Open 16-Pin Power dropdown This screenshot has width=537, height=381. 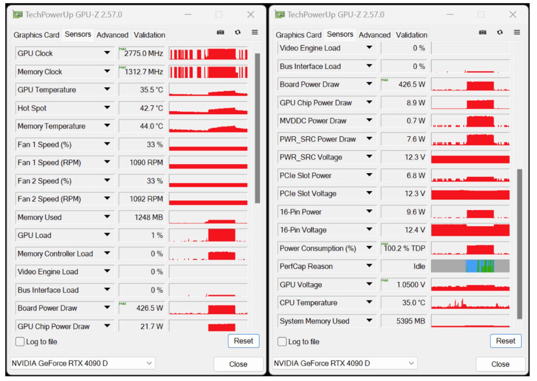(369, 211)
